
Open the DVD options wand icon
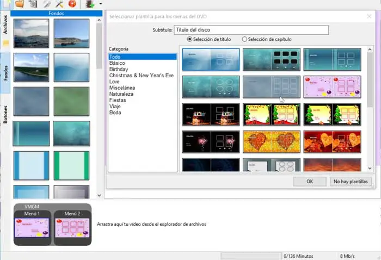pos(47,4)
